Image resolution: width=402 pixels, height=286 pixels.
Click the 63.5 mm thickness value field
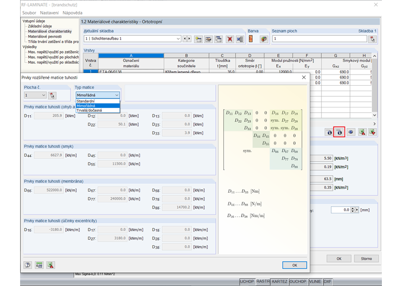(x=322, y=178)
